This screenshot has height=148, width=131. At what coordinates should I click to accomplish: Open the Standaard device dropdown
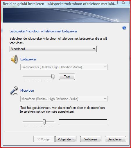tap(53, 49)
